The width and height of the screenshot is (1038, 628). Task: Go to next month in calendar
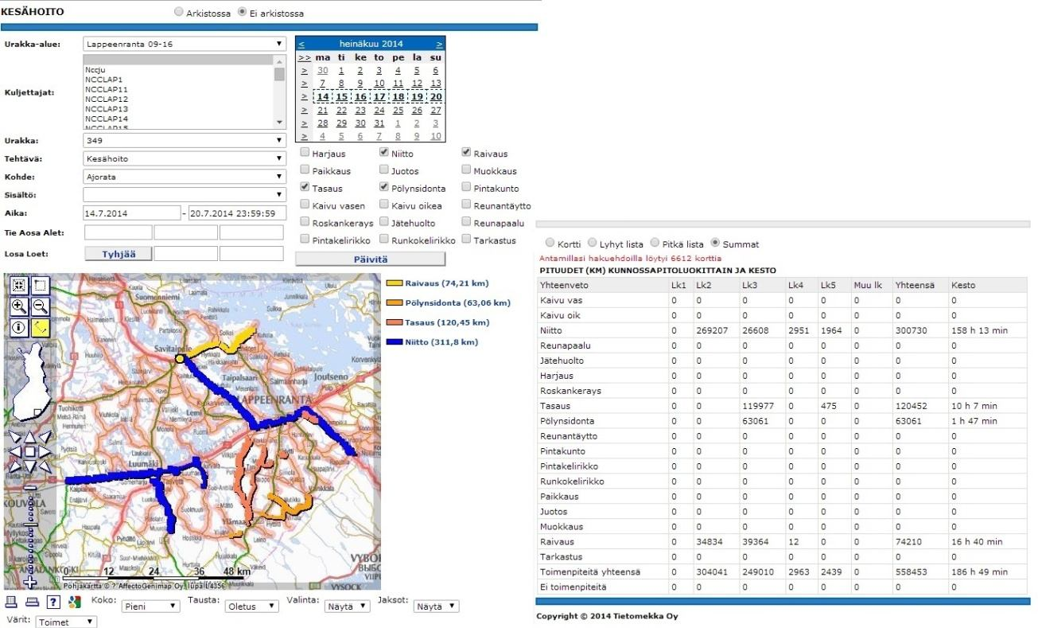(x=439, y=44)
